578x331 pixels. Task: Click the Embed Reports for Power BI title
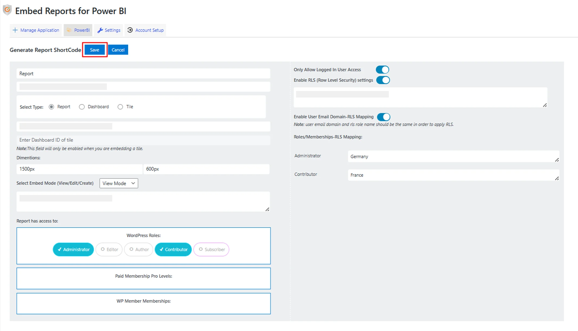click(x=71, y=11)
